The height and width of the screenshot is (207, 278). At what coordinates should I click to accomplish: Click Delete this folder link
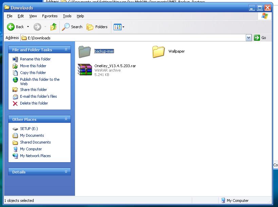tap(34, 103)
